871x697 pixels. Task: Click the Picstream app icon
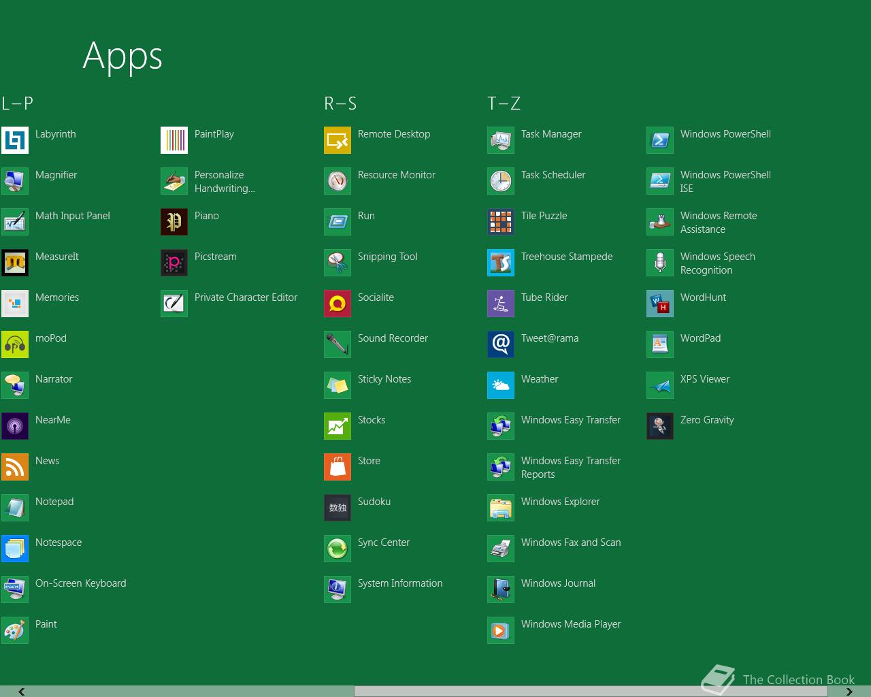(x=174, y=263)
